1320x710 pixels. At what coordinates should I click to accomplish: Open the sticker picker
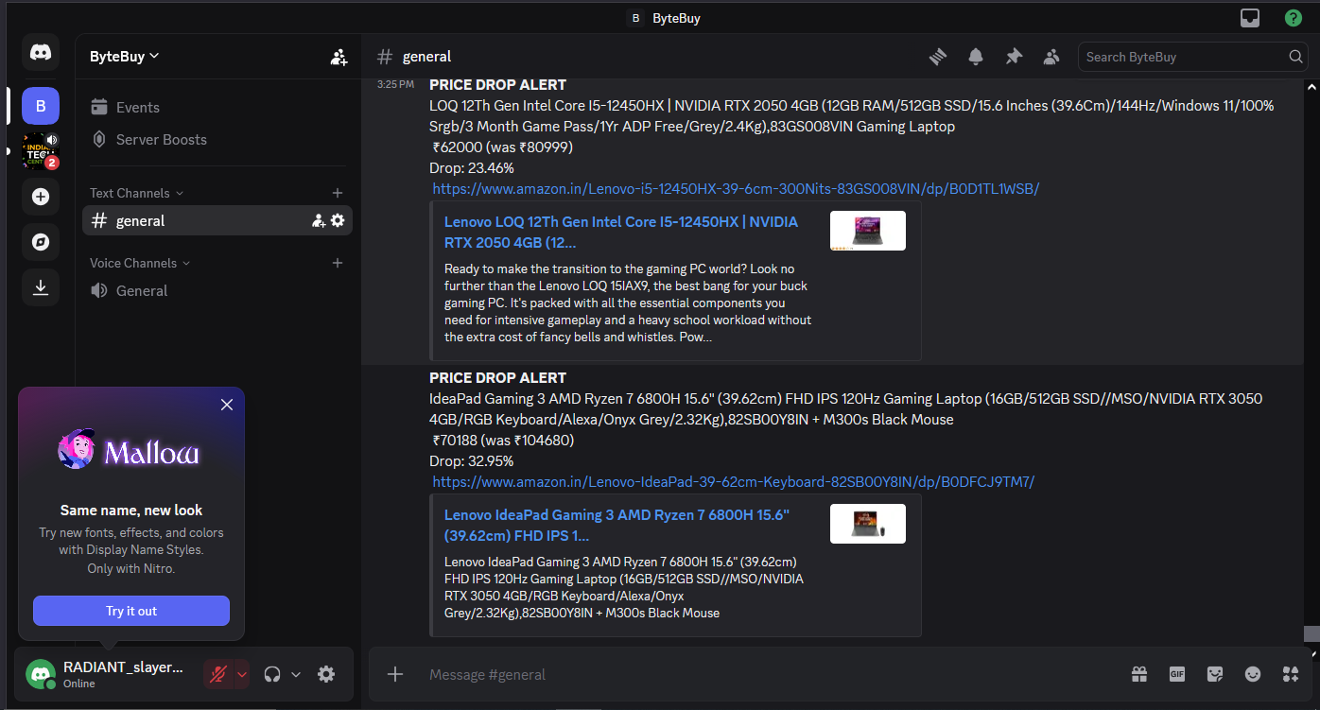coord(1214,674)
